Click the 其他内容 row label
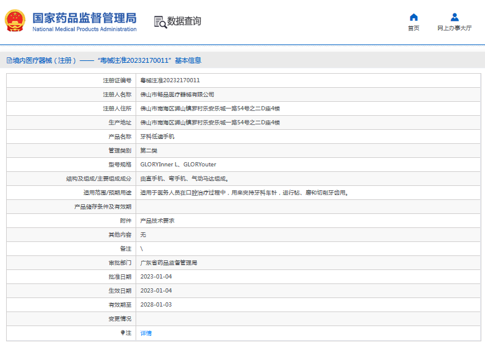This screenshot has height=345, width=485. tap(120, 235)
